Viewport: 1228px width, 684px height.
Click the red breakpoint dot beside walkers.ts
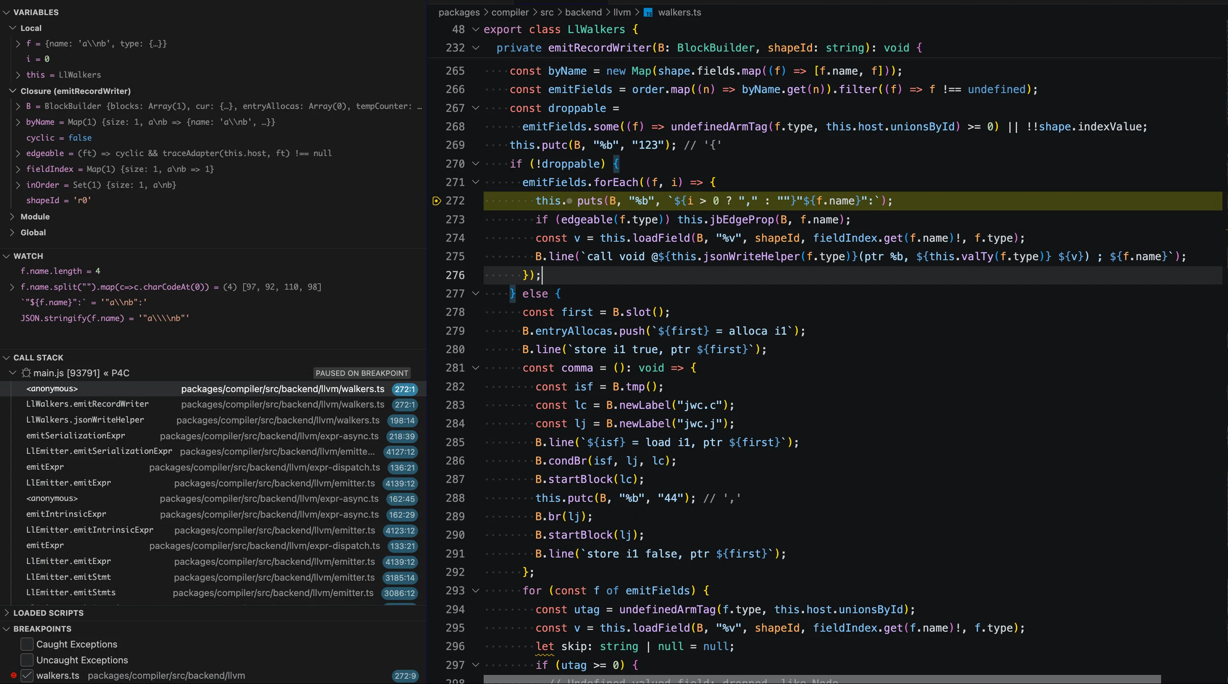(14, 676)
